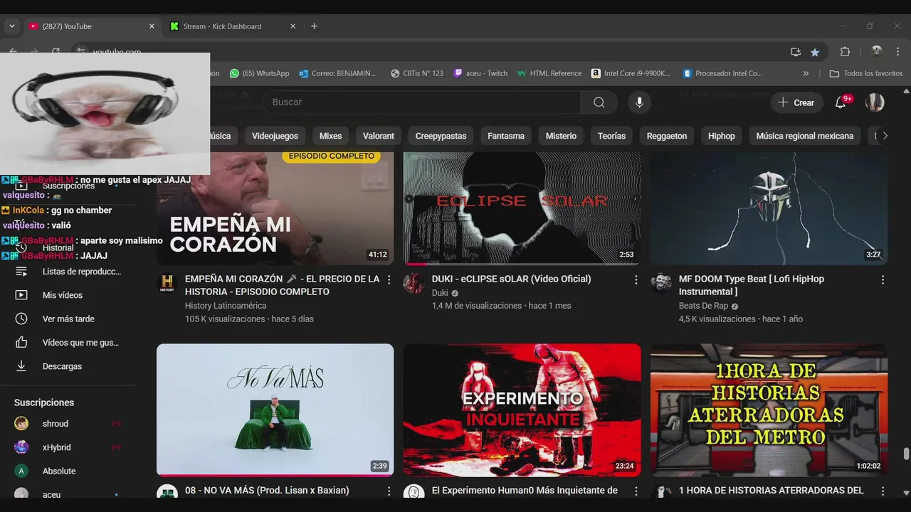Open a new browser tab
This screenshot has width=911, height=512.
tap(314, 26)
